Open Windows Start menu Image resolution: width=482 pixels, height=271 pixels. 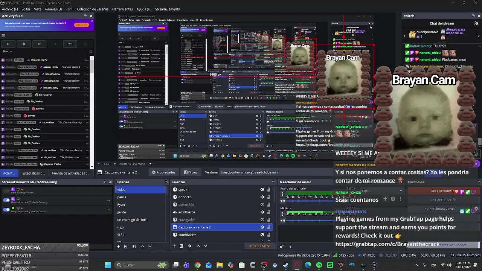108,265
